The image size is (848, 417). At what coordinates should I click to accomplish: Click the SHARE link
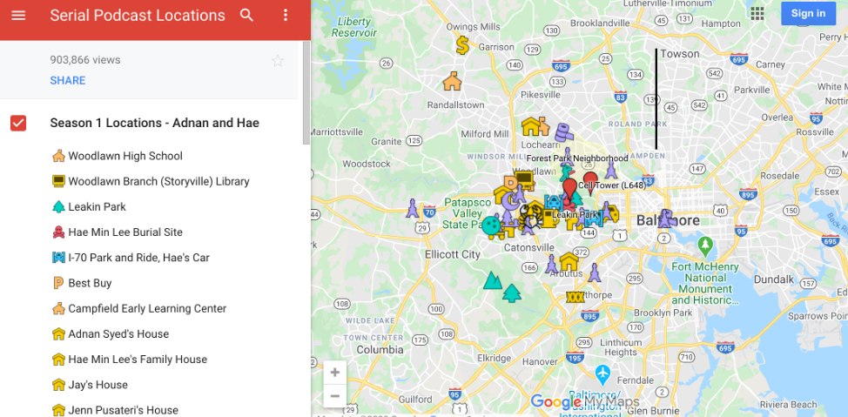[68, 81]
